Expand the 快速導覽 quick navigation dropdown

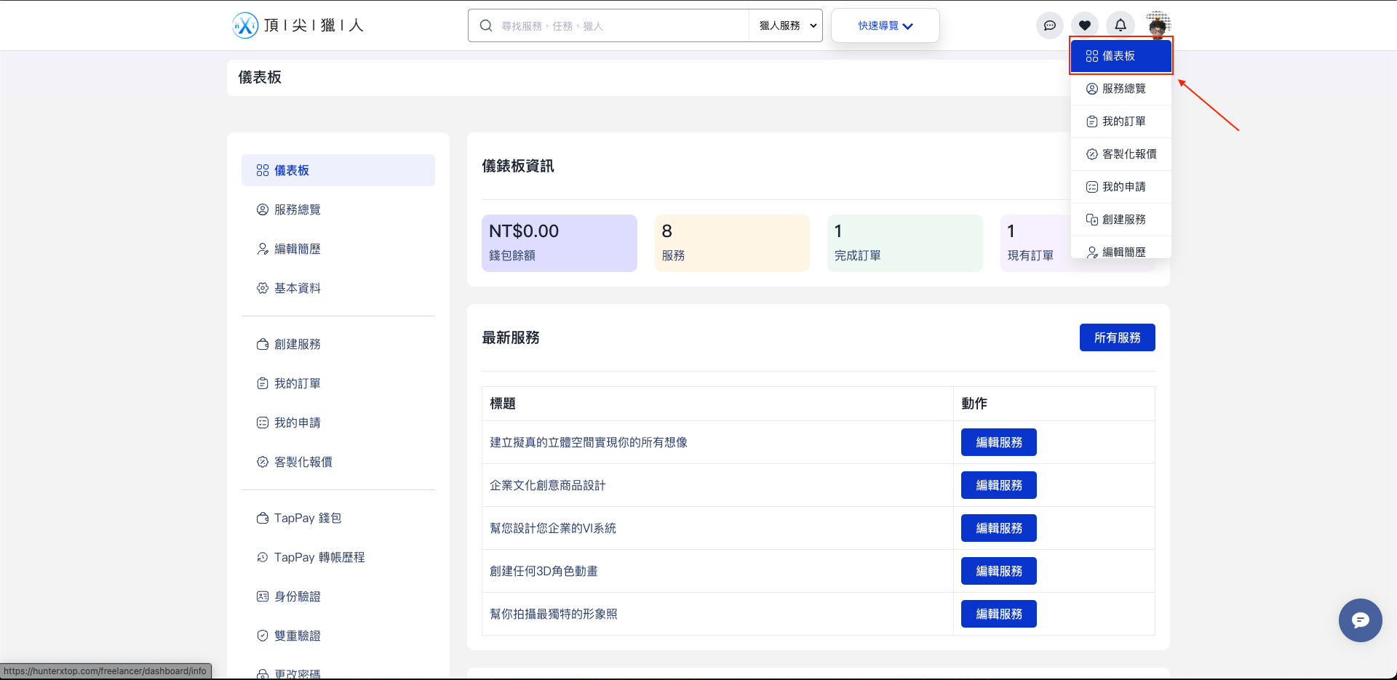pyautogui.click(x=885, y=26)
